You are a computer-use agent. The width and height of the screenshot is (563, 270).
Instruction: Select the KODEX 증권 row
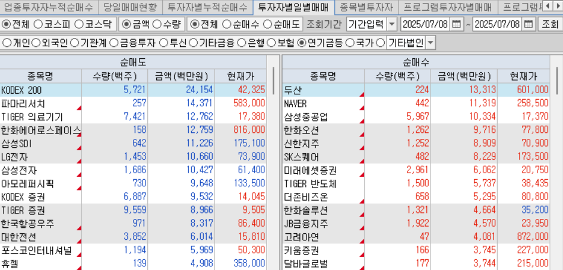pyautogui.click(x=133, y=197)
